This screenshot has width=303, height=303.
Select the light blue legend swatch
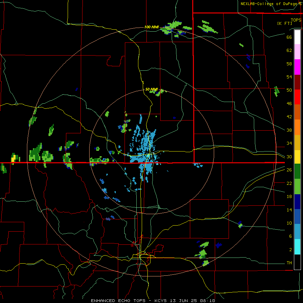297,232
